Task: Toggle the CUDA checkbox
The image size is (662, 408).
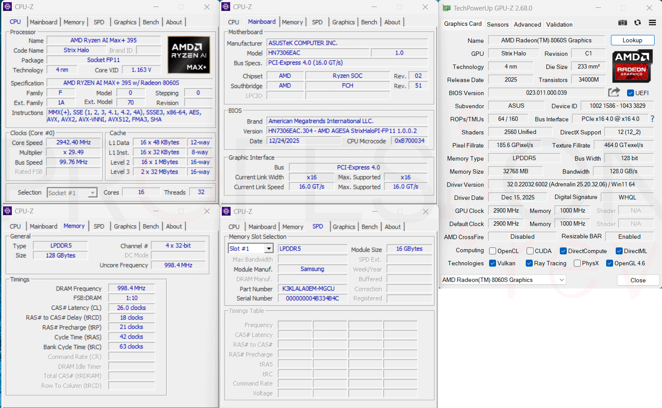Action: [530, 251]
